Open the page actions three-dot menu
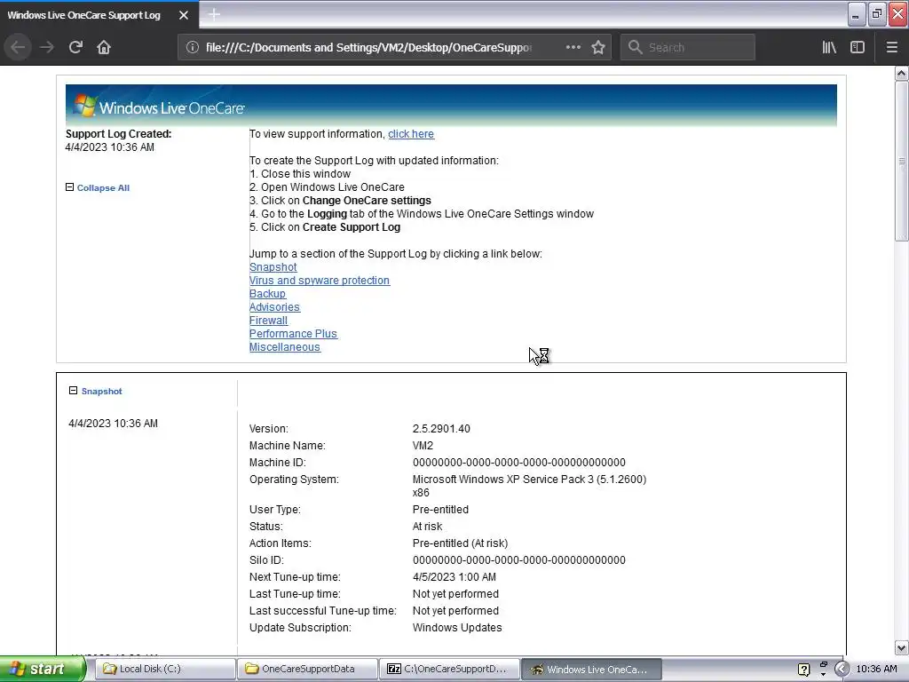The height and width of the screenshot is (682, 909). (x=573, y=47)
